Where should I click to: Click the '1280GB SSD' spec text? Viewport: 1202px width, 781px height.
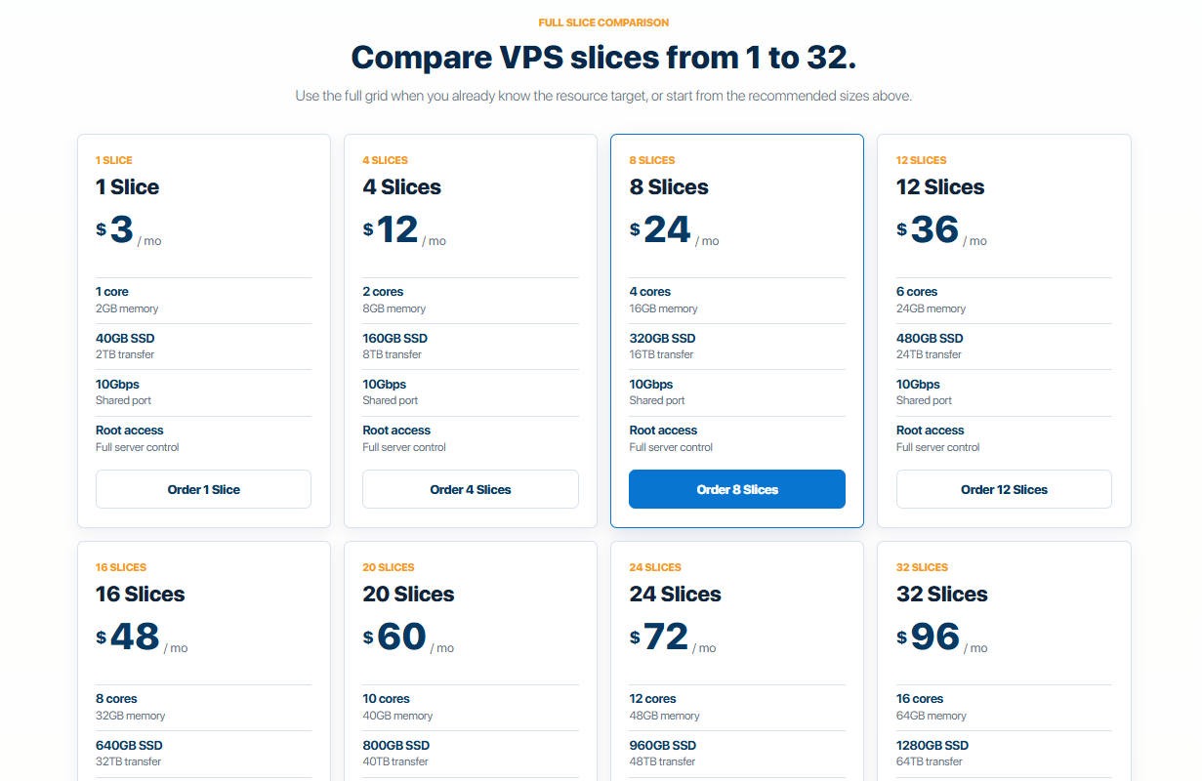click(933, 745)
